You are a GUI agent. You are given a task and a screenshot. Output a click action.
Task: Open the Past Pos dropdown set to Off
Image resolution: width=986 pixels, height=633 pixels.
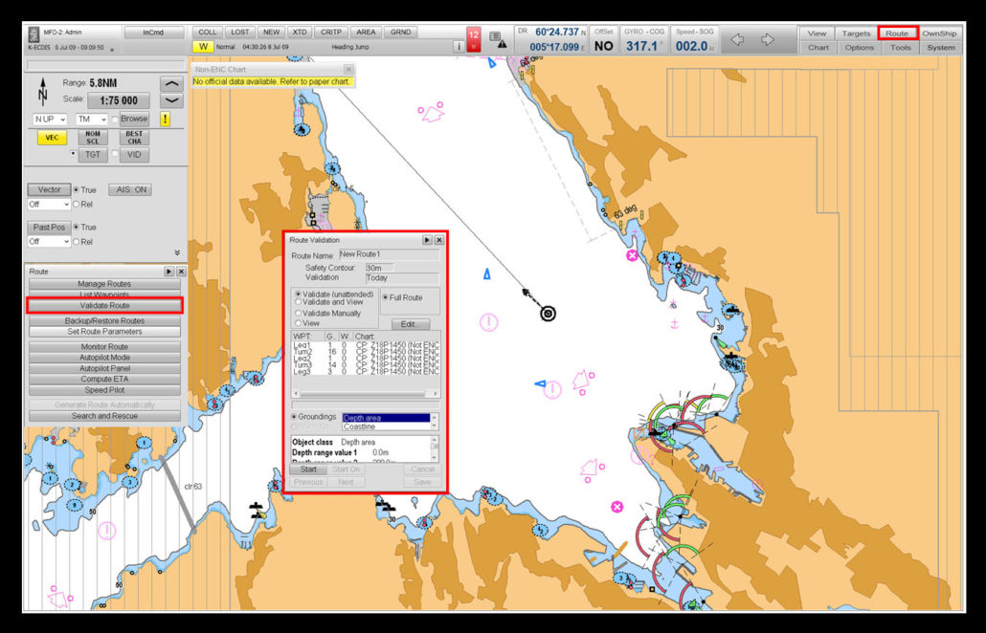[49, 242]
